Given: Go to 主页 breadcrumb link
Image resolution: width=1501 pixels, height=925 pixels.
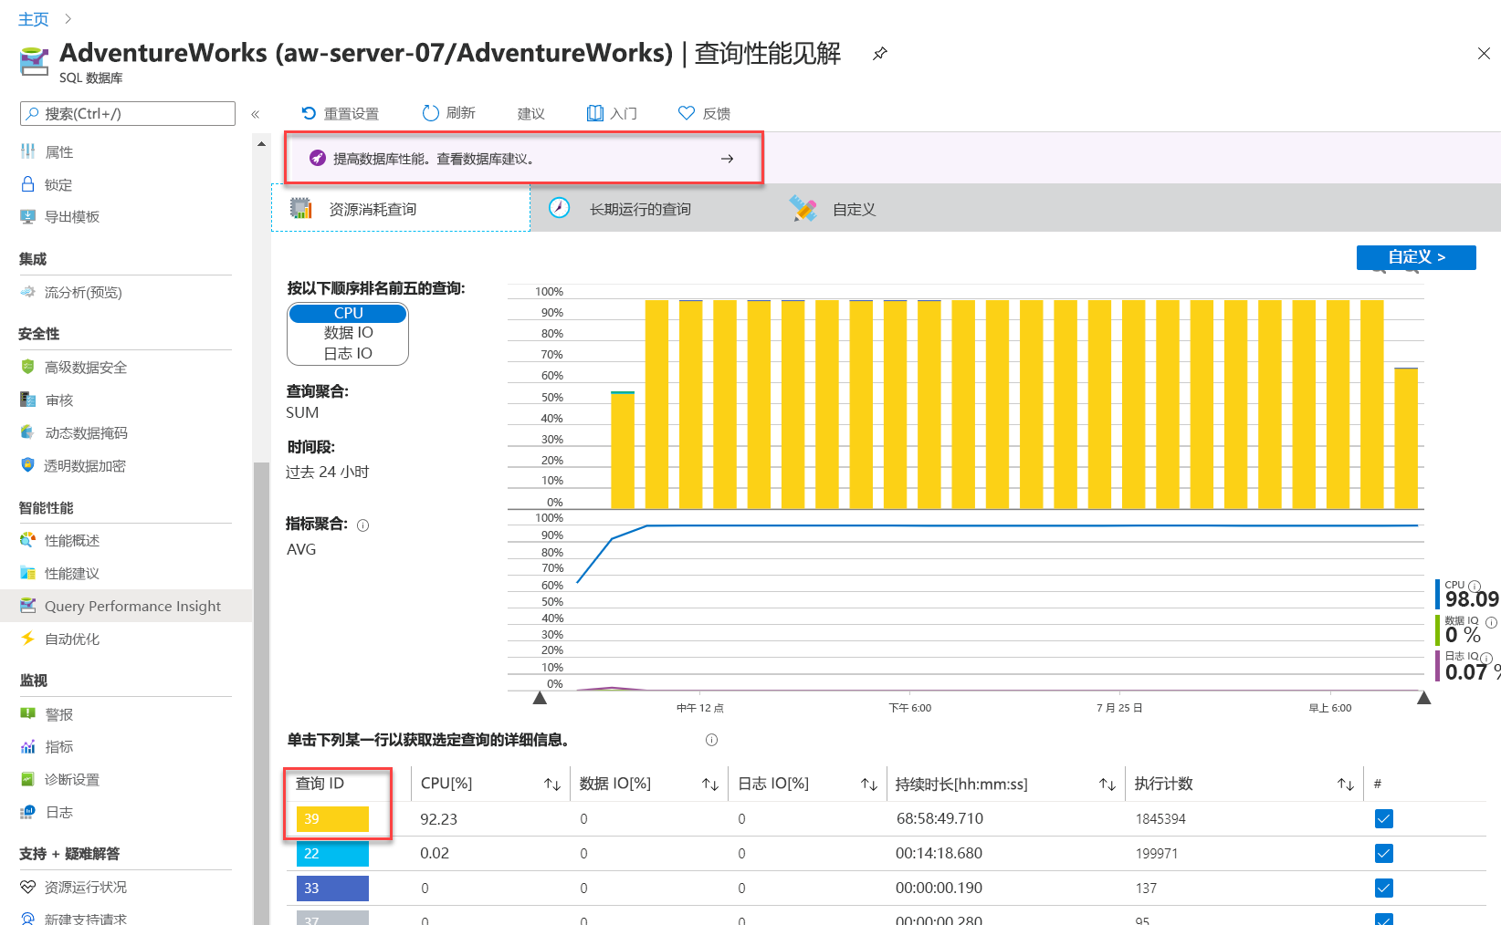Looking at the screenshot, I should pos(34,19).
